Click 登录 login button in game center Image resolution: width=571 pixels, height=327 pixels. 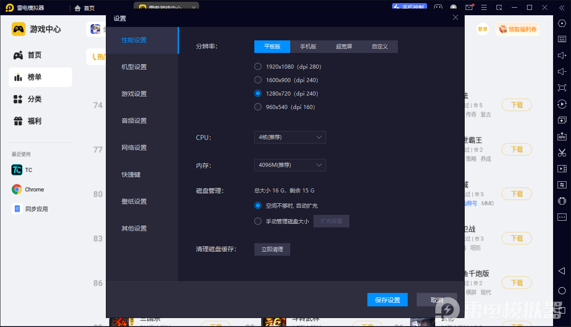[483, 29]
